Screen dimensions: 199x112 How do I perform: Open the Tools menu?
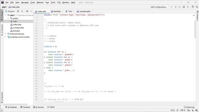(x=53, y=2)
